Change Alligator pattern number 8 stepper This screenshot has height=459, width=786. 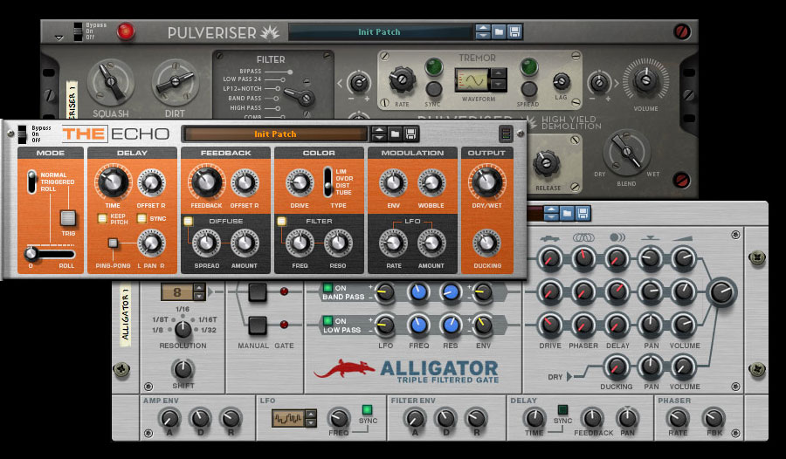point(199,292)
